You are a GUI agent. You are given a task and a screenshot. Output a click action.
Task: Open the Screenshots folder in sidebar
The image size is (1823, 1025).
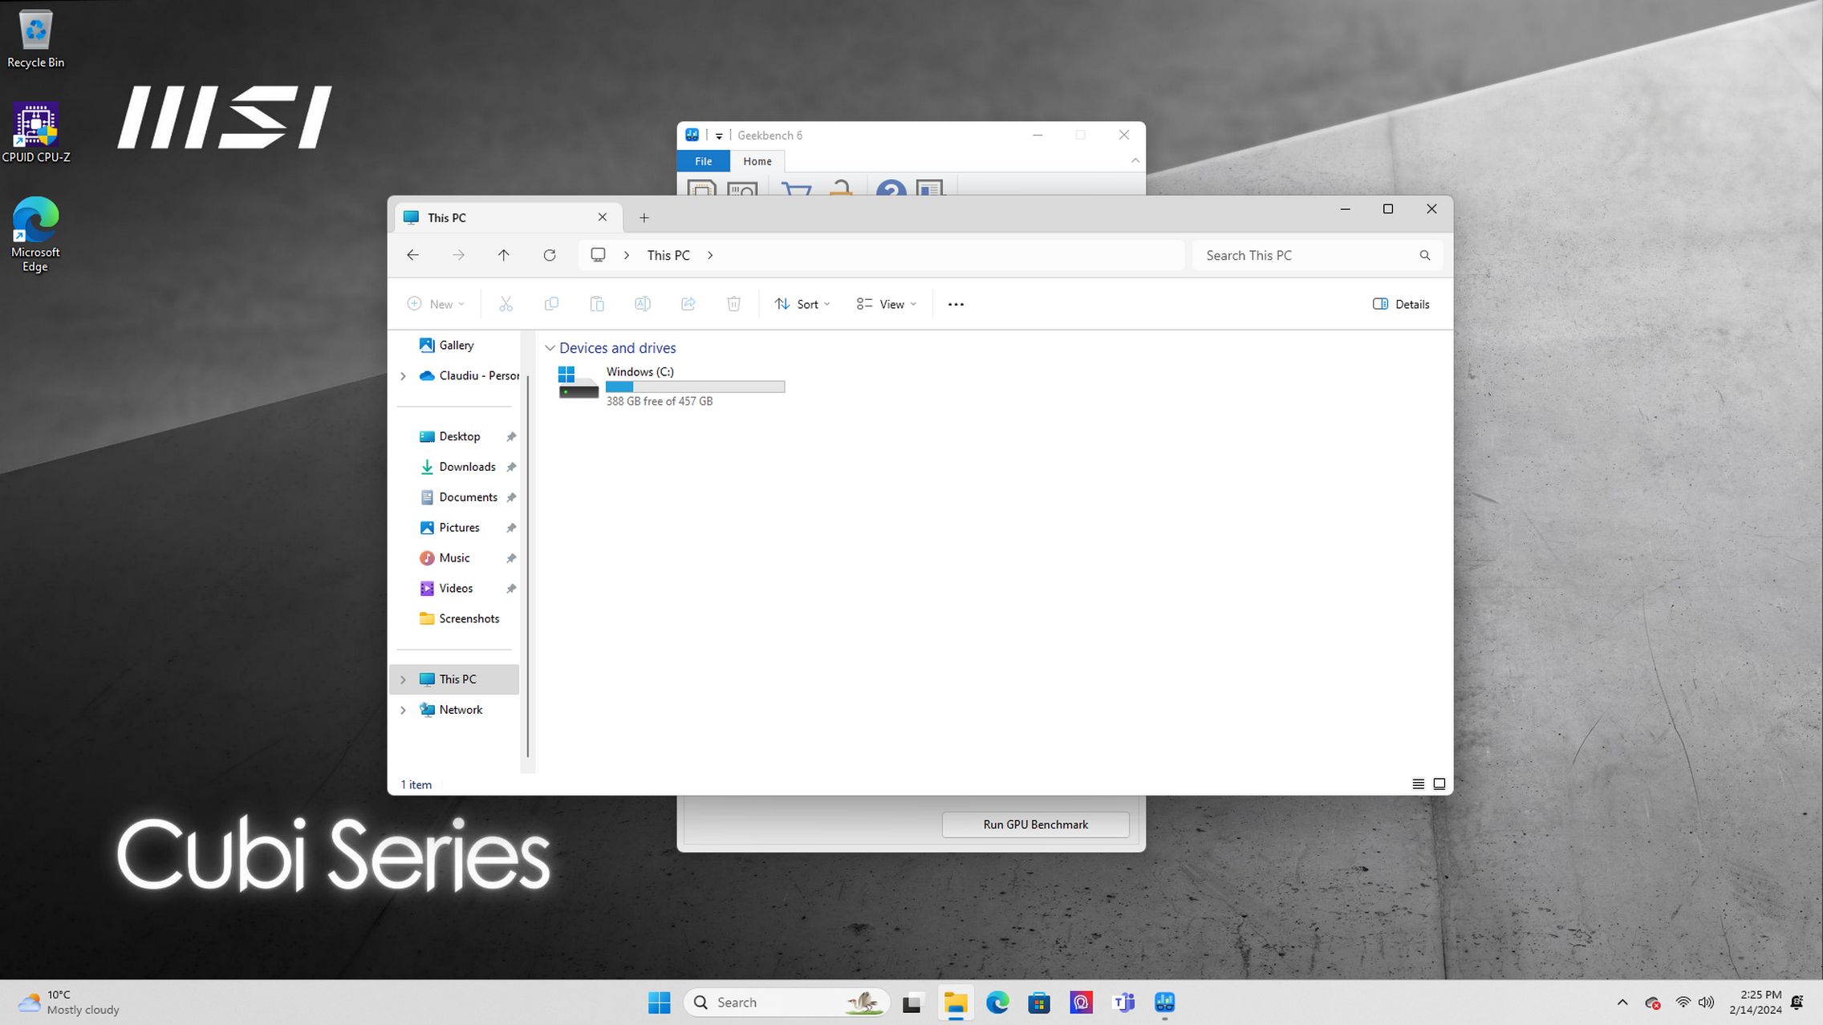point(469,619)
